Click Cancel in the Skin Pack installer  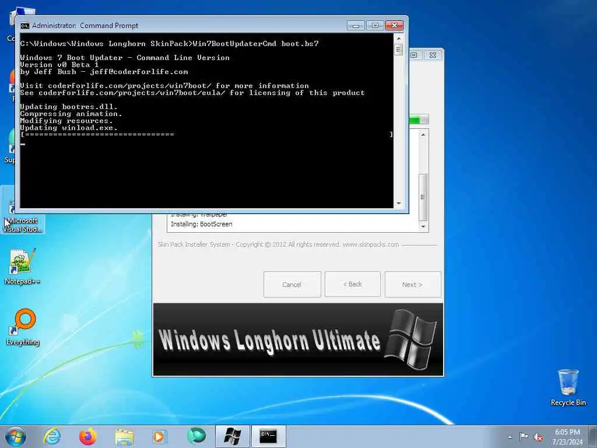click(292, 285)
